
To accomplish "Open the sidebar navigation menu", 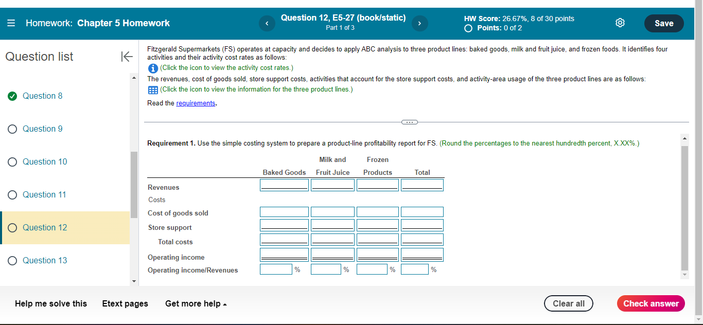I will pyautogui.click(x=11, y=23).
